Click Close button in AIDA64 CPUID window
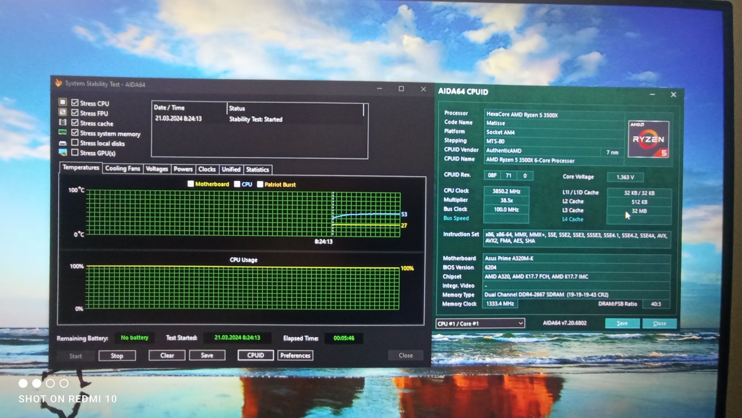742x418 pixels. point(659,323)
